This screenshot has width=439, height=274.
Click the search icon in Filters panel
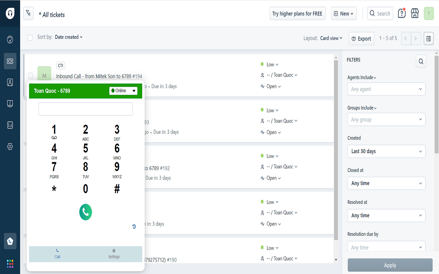click(x=421, y=61)
